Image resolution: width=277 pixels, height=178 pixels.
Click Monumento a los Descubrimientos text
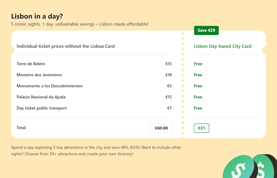coord(50,86)
